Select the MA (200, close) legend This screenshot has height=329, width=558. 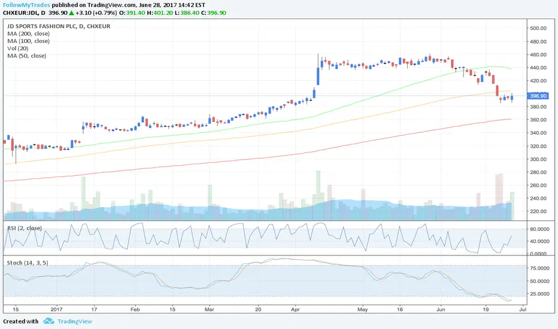coord(29,33)
